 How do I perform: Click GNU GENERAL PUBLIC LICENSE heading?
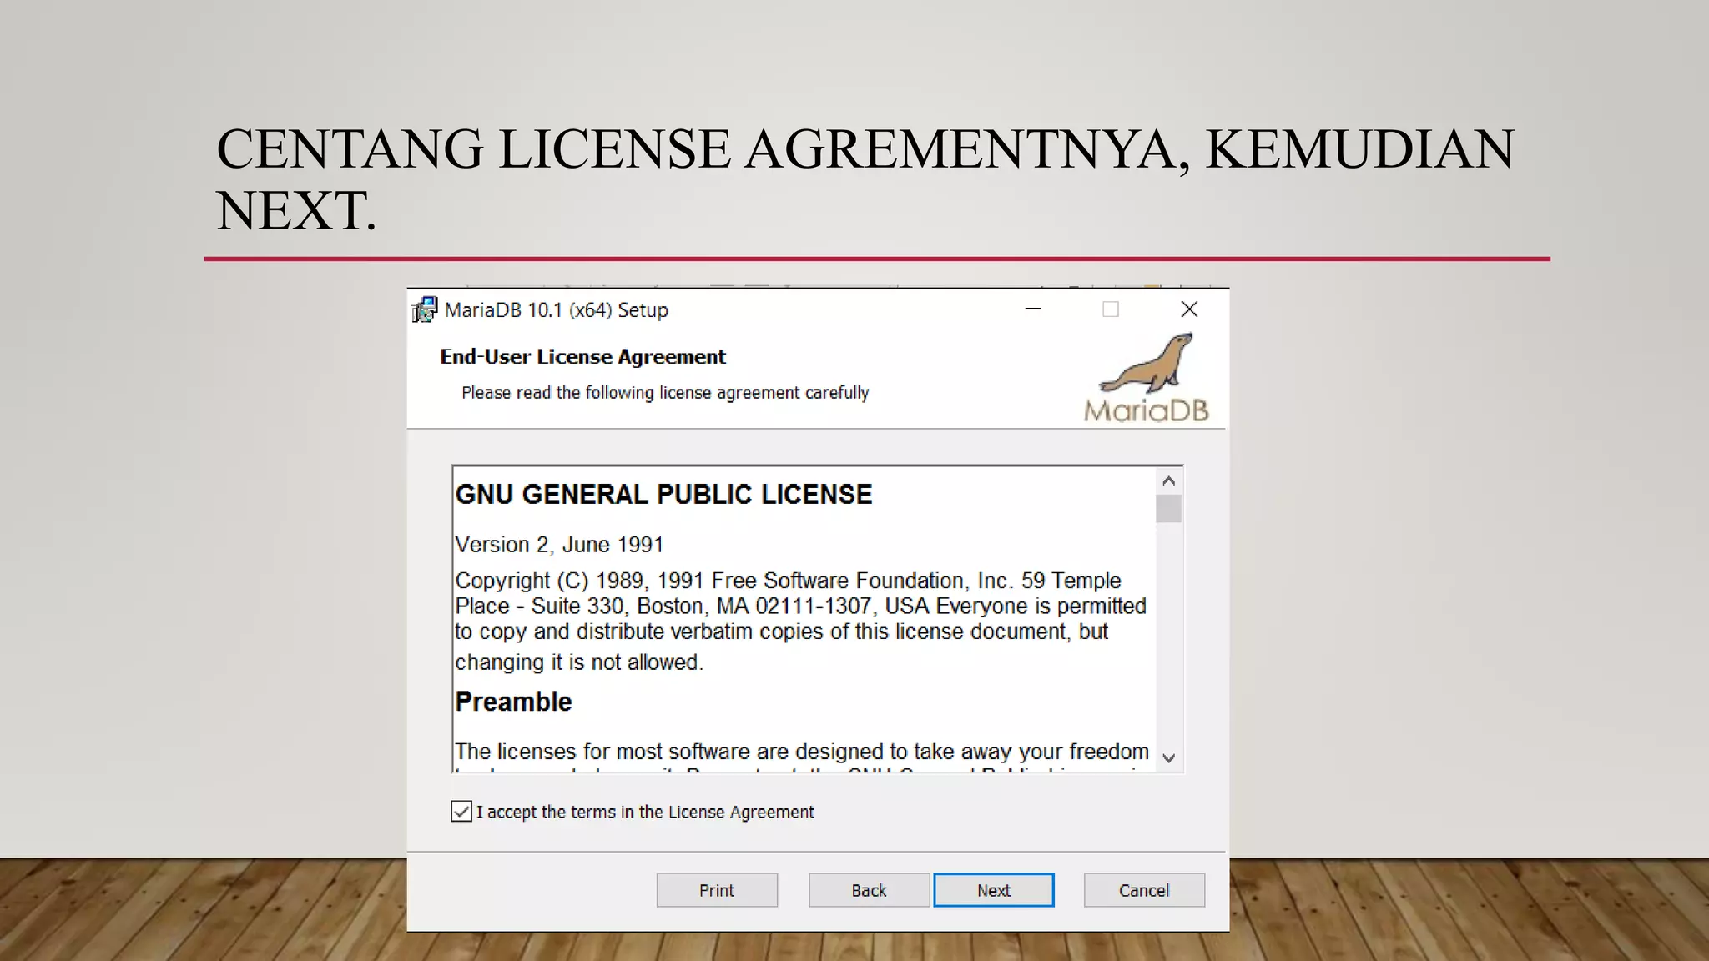pos(663,494)
